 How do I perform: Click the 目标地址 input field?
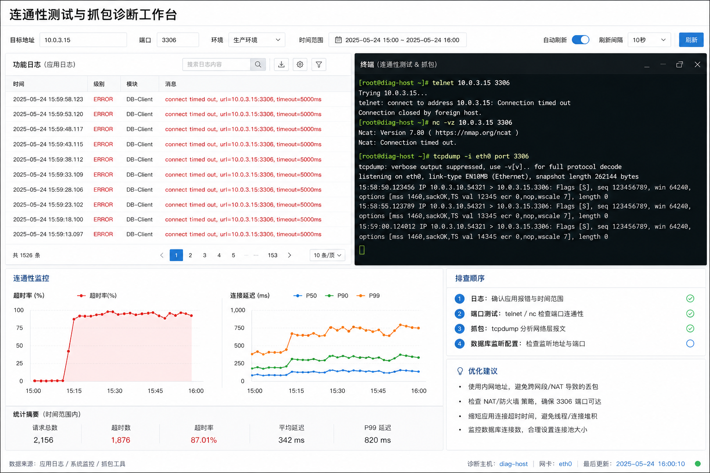coord(83,40)
